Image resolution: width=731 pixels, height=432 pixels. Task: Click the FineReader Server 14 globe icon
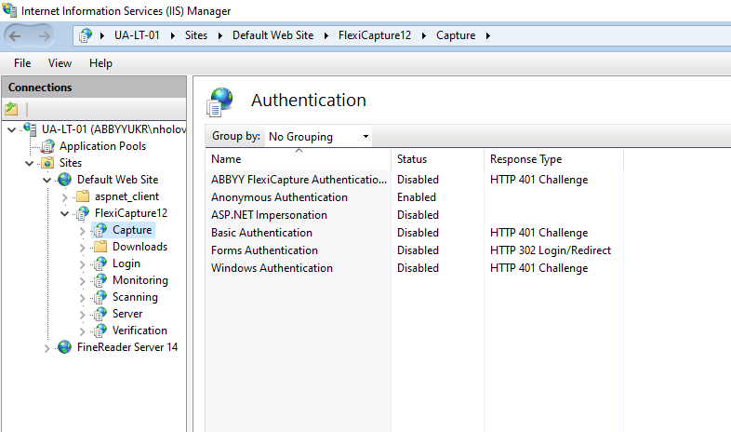coord(64,347)
